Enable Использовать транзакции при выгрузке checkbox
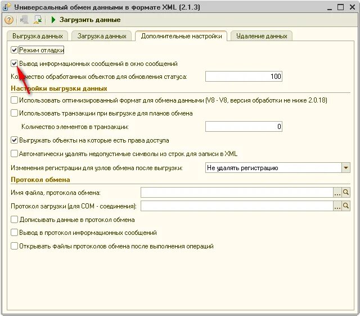360x316 pixels. point(14,113)
